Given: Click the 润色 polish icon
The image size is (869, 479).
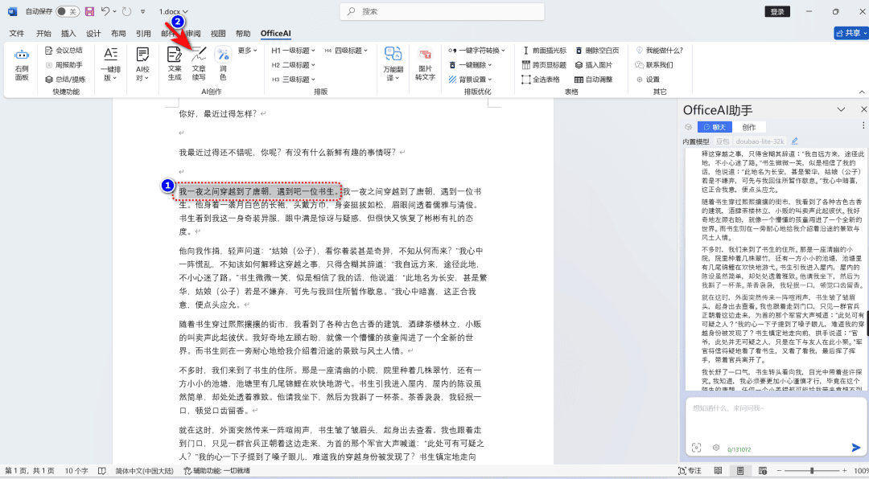Looking at the screenshot, I should 223,64.
